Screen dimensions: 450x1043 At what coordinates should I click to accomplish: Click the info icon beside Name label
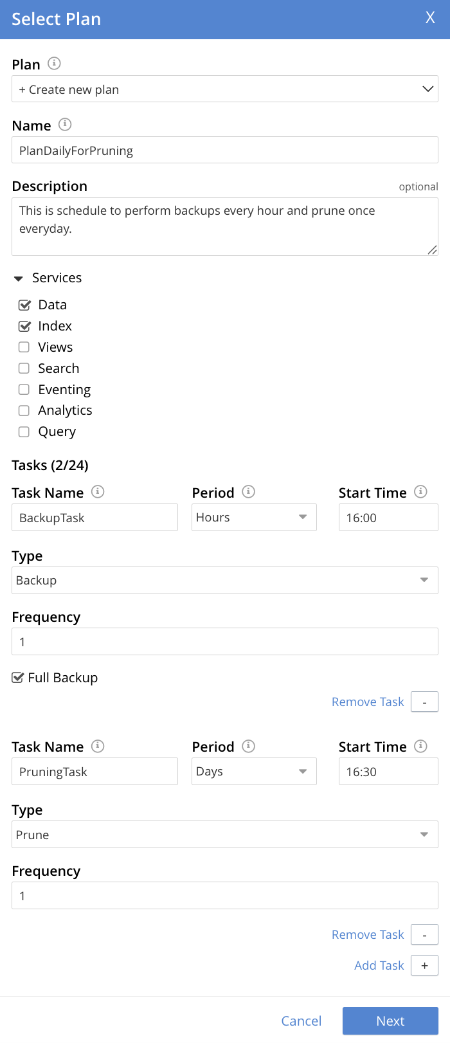65,125
